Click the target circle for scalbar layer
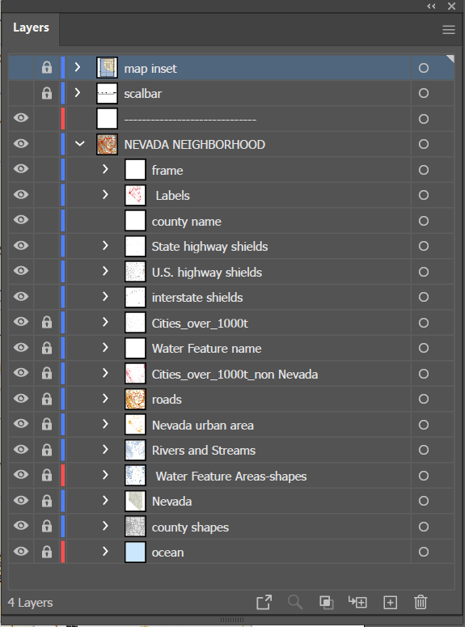Screen dimensions: 465x627 [424, 93]
